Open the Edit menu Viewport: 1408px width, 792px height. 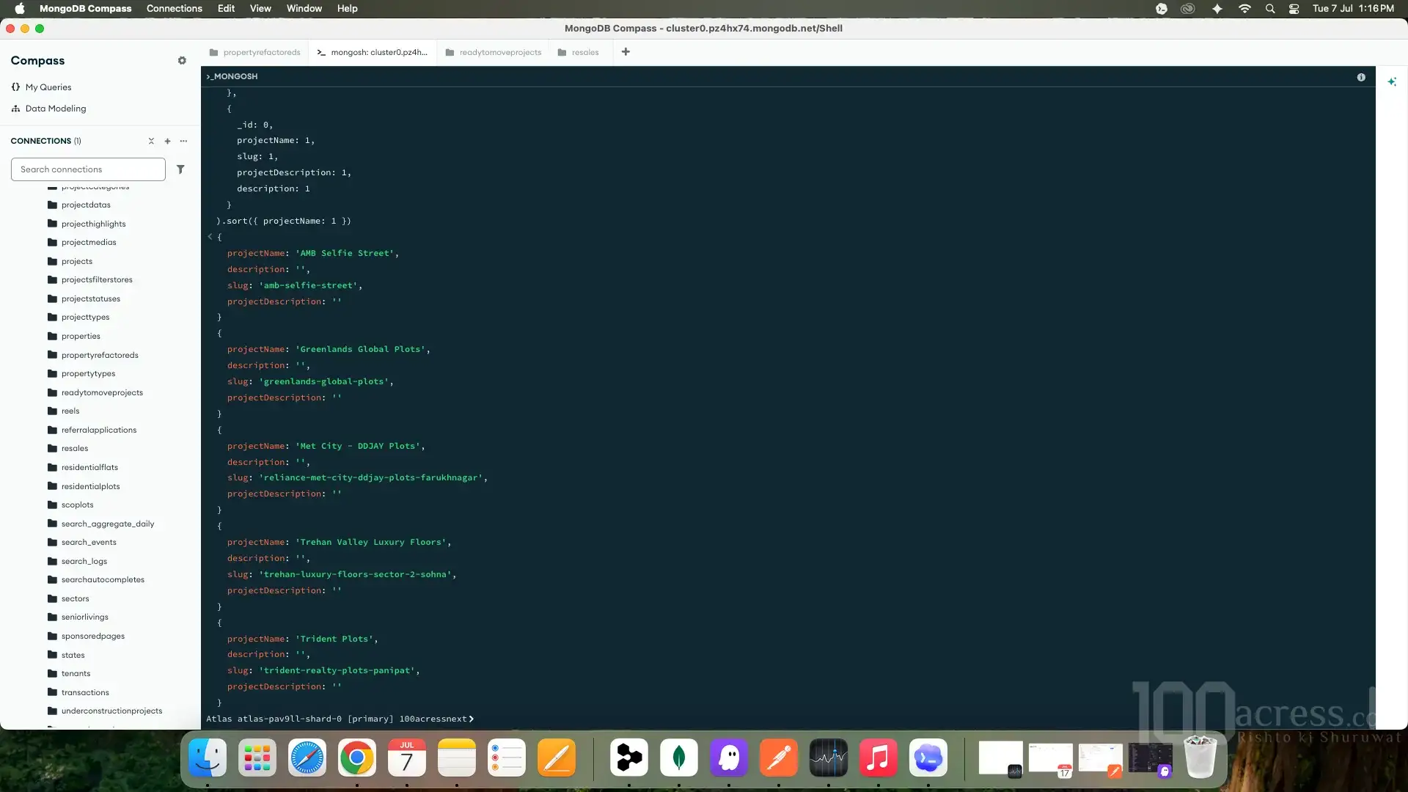click(226, 9)
